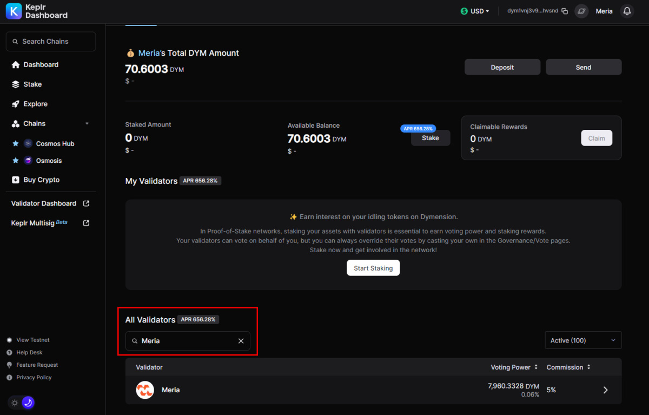Click the Deposit button
The width and height of the screenshot is (649, 415).
502,67
